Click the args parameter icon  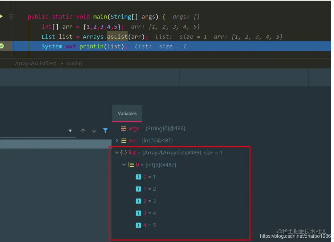pyautogui.click(x=124, y=128)
